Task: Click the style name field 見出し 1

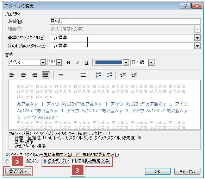Action: pyautogui.click(x=125, y=21)
